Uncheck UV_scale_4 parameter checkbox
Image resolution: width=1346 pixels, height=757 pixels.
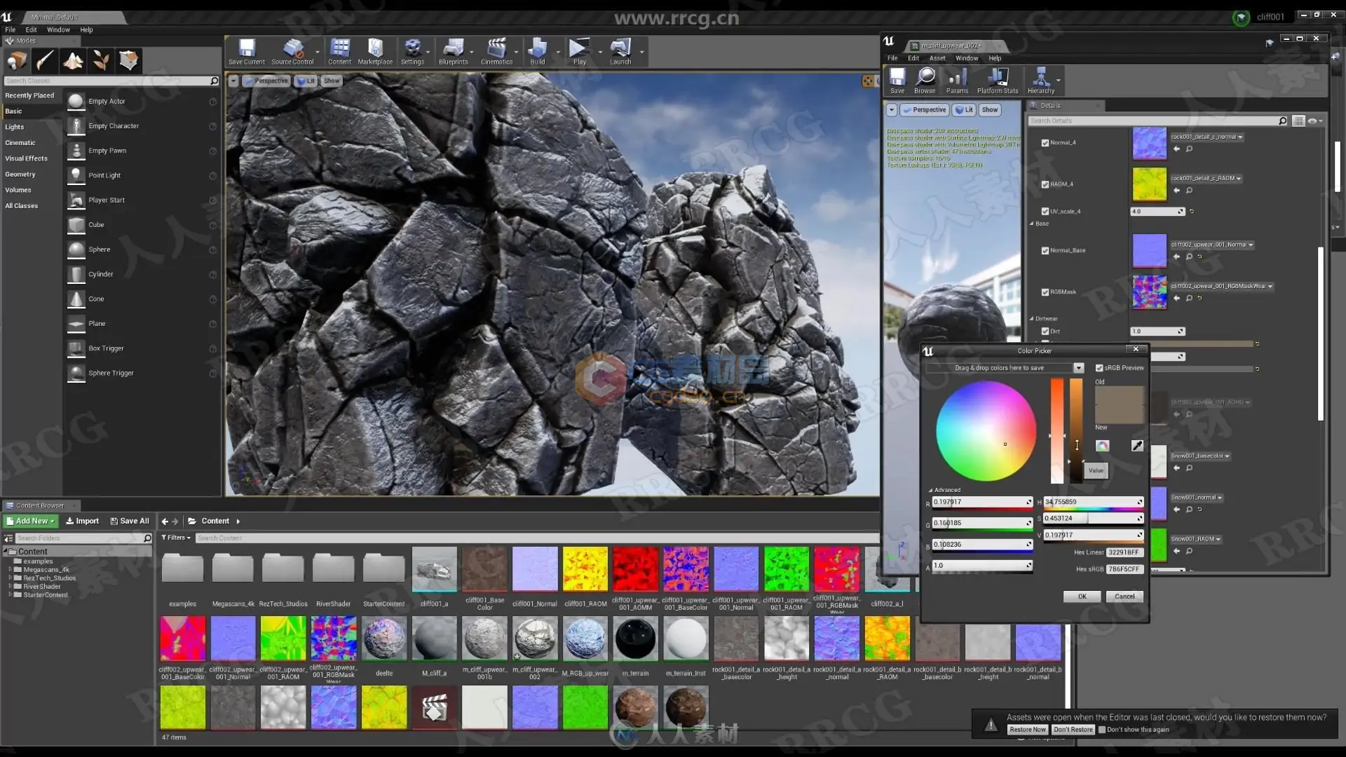point(1045,212)
